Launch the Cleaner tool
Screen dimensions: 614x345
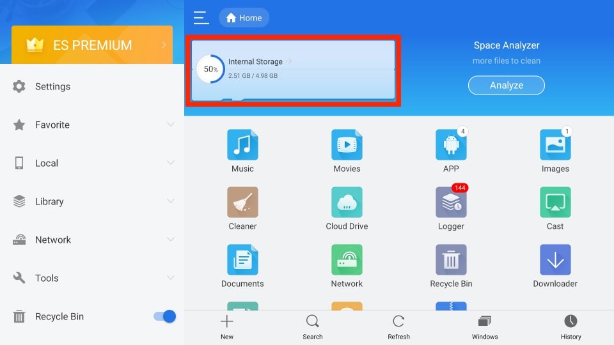tap(242, 209)
